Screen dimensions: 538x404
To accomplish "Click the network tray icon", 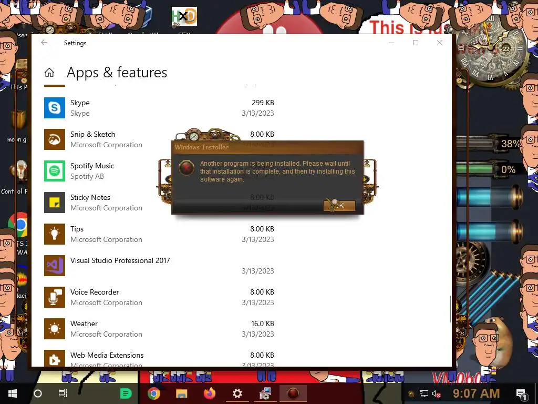I will point(424,393).
